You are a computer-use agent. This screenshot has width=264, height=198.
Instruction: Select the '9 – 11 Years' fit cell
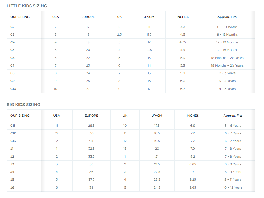[233, 179]
